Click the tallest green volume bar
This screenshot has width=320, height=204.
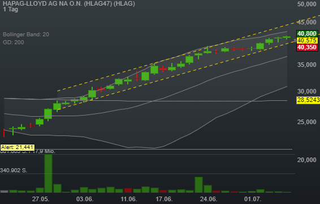(x=49, y=173)
